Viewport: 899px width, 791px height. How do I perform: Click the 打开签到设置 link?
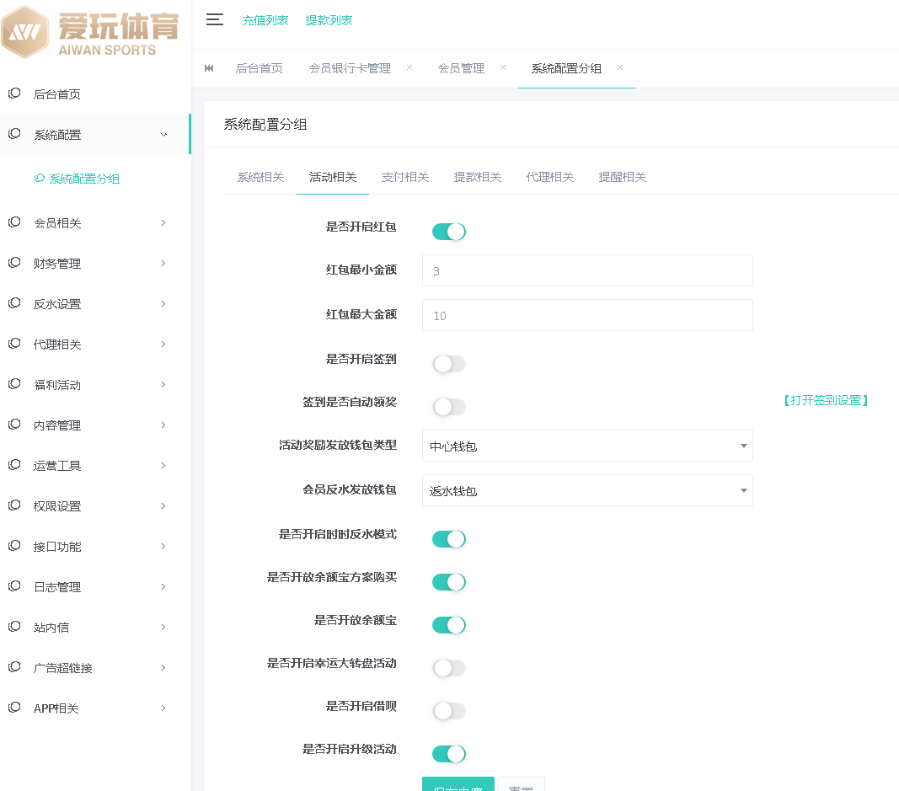click(825, 401)
